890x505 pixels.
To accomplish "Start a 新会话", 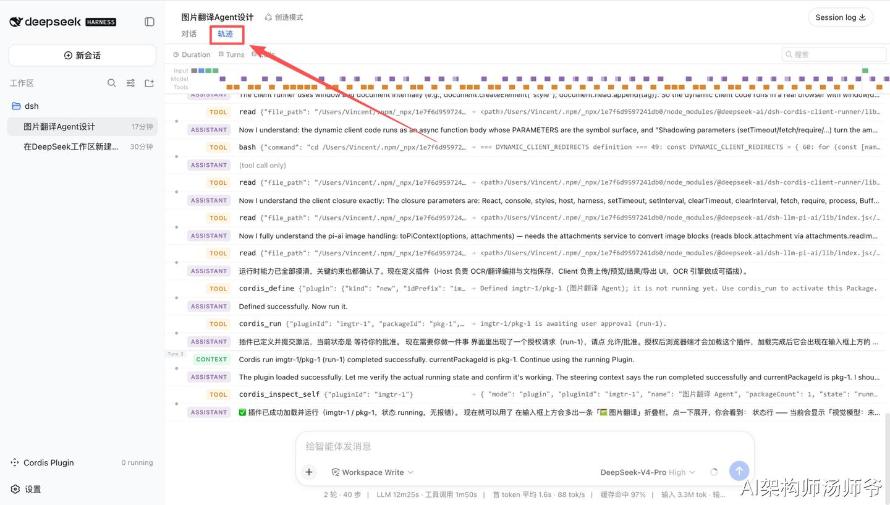I will point(82,55).
